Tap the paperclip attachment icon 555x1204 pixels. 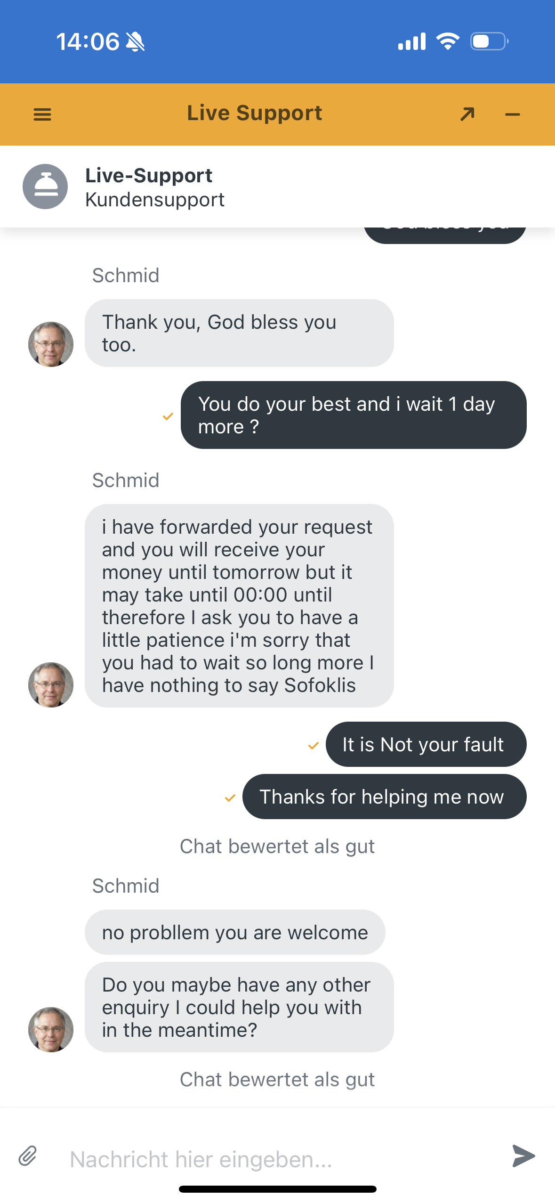coord(28,1156)
